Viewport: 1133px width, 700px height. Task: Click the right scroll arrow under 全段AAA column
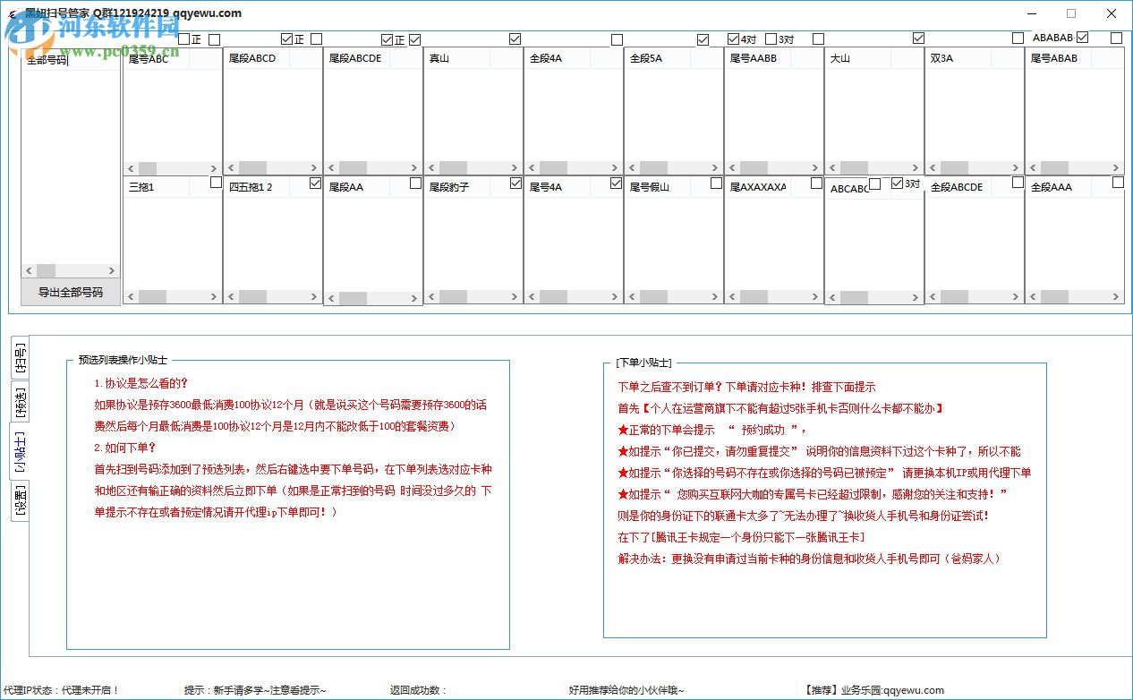1116,295
